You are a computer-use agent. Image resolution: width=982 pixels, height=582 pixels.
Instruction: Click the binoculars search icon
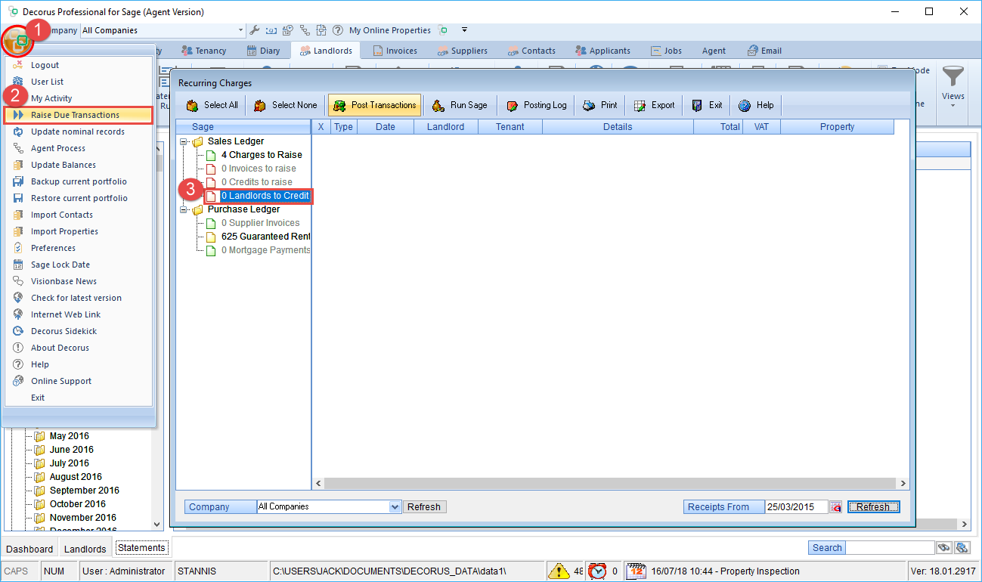coord(944,548)
